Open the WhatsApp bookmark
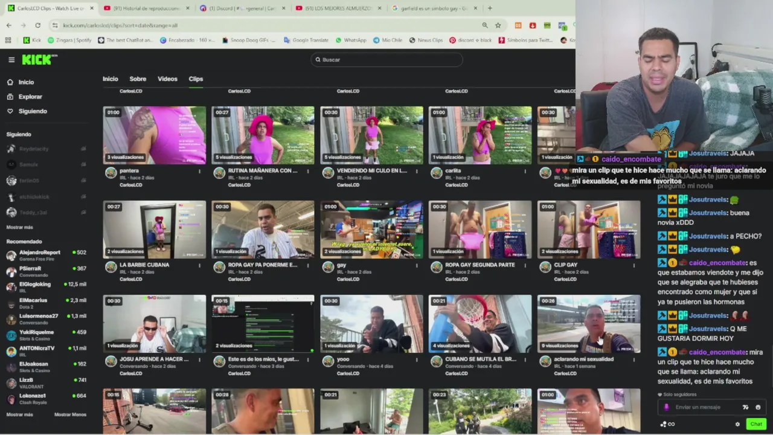The width and height of the screenshot is (773, 435). (351, 40)
